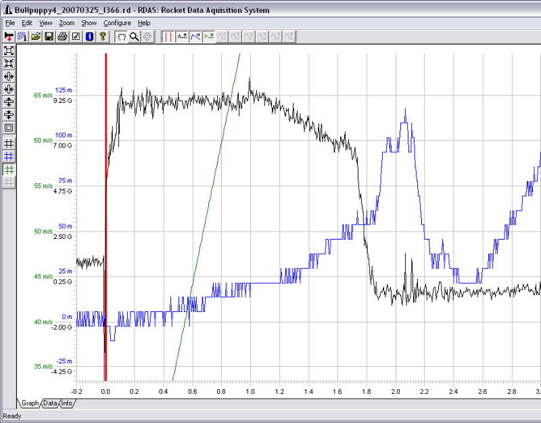The image size is (541, 423).
Task: Click the red vertical lines marker button
Action: click(168, 36)
